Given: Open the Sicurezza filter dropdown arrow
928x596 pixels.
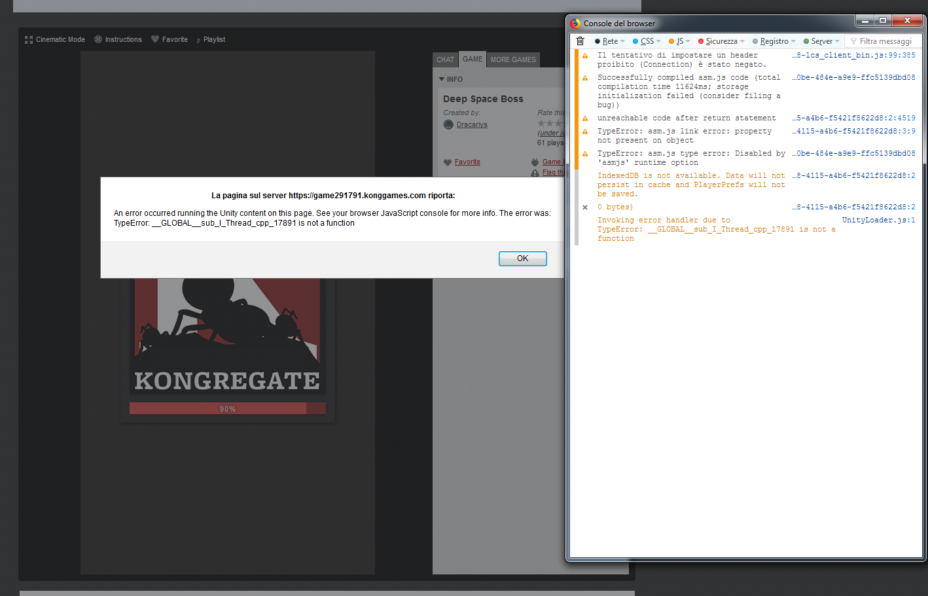Looking at the screenshot, I should 742,41.
